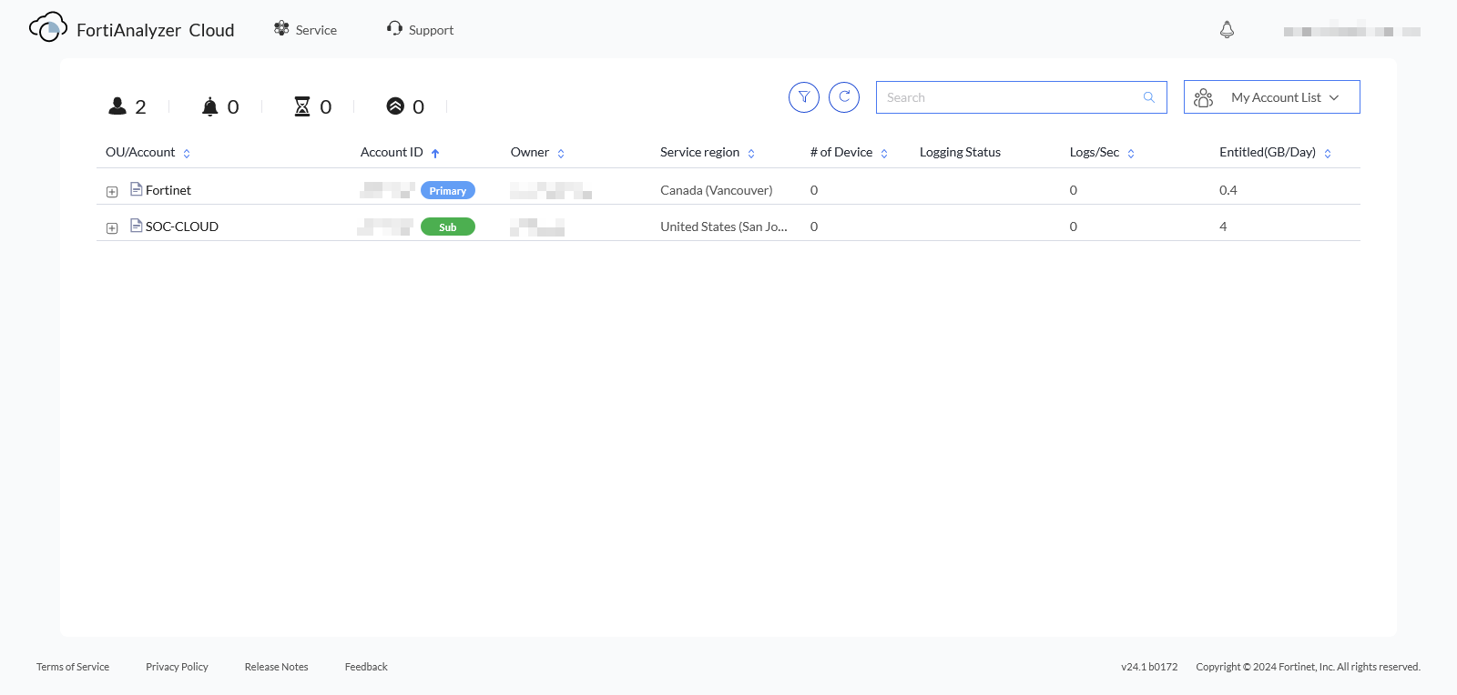
Task: Click the search magnifier icon
Action: tap(1149, 97)
